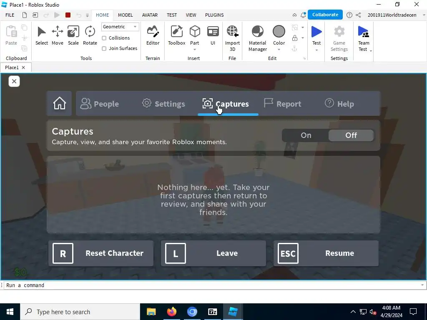Close the Place1 document tab
The width and height of the screenshot is (427, 320).
(x=23, y=67)
